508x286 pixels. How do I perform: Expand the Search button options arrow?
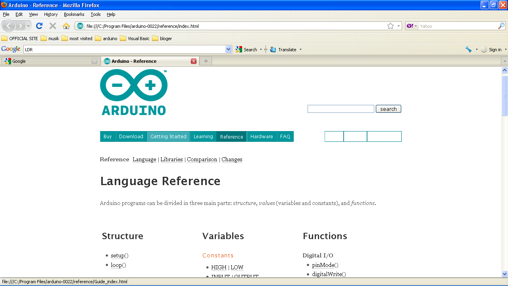(x=261, y=50)
